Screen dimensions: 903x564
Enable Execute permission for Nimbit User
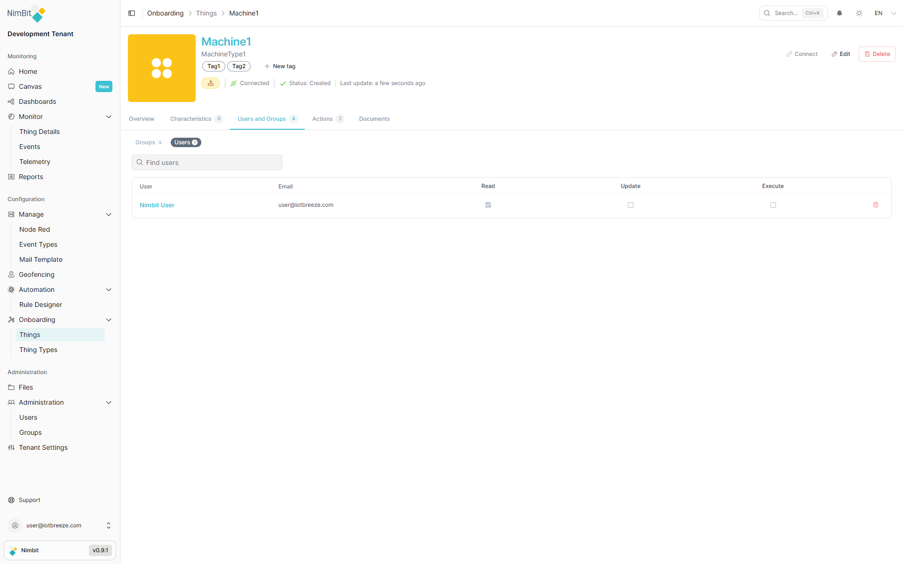tap(773, 205)
